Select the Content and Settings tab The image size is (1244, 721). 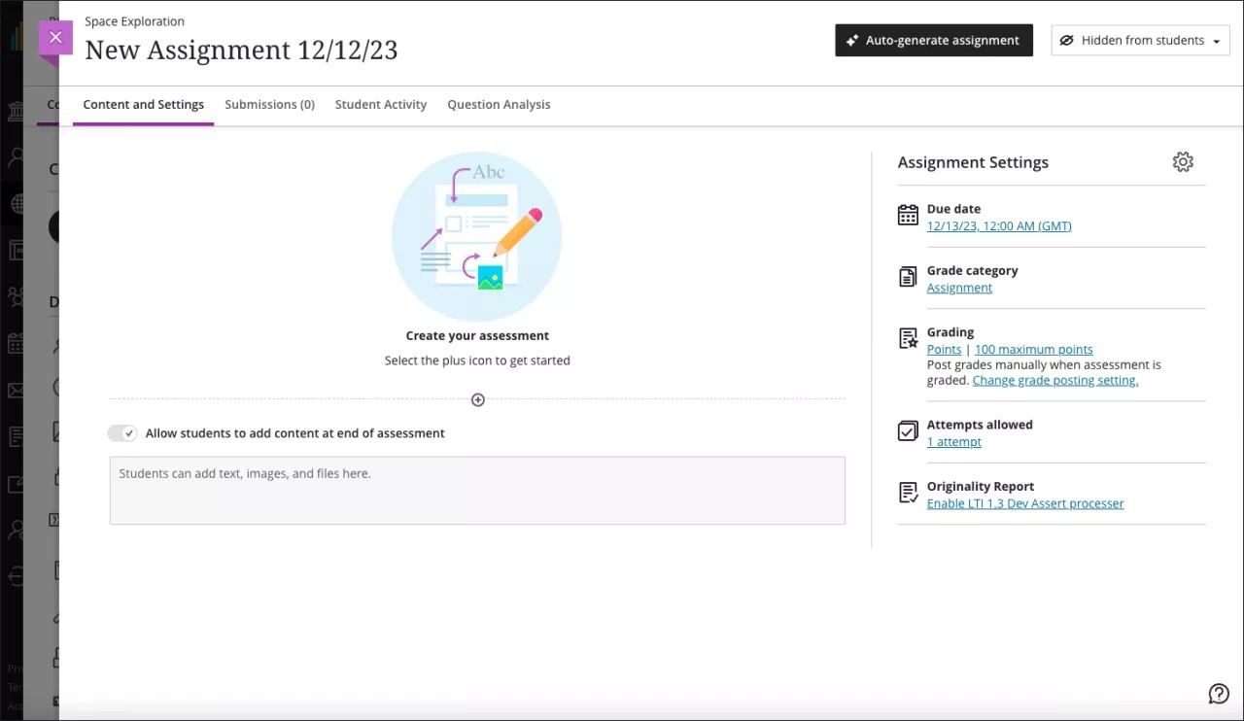click(143, 104)
